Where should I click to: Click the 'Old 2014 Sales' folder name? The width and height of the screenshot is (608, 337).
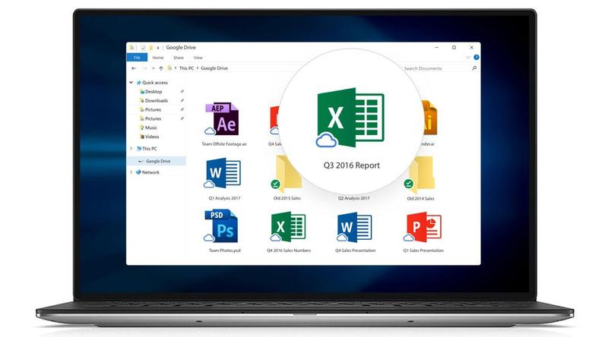click(x=420, y=198)
